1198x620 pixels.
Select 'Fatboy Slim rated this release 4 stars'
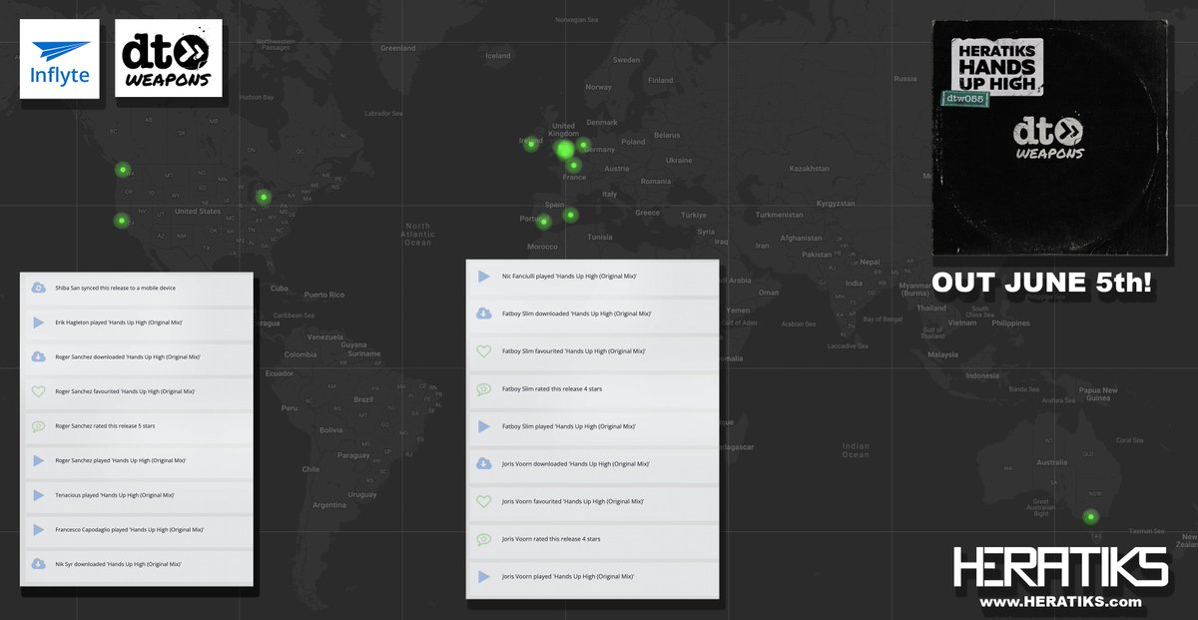click(552, 388)
